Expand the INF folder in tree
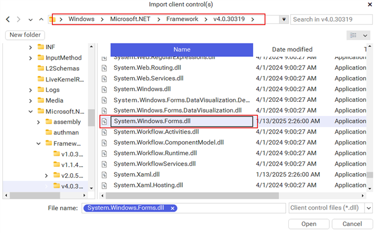 click(30, 47)
